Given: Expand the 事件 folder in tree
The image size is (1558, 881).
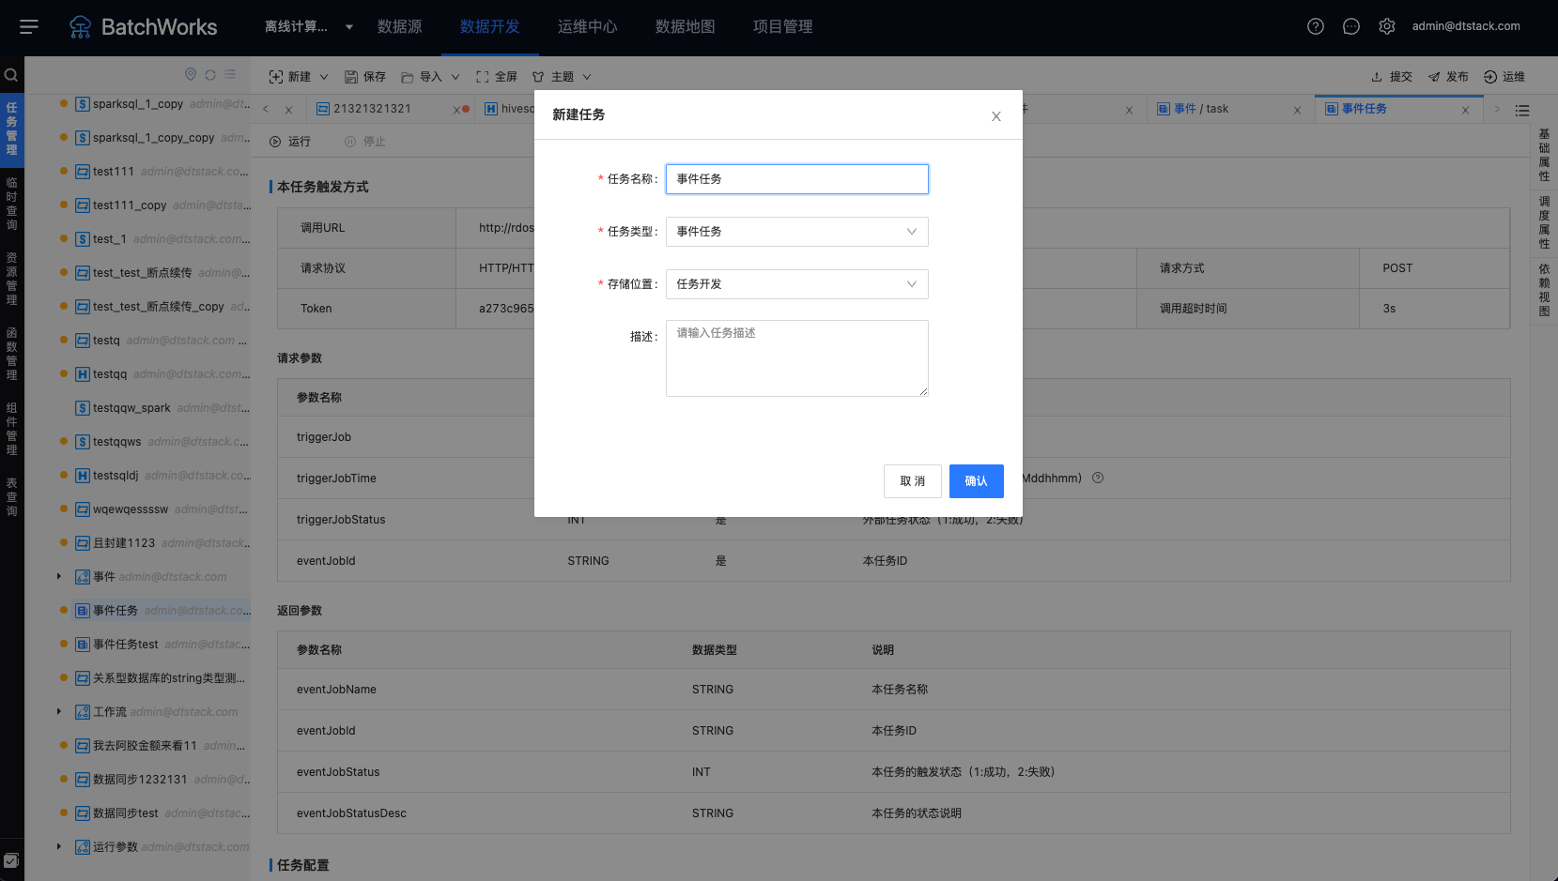Looking at the screenshot, I should (x=58, y=577).
